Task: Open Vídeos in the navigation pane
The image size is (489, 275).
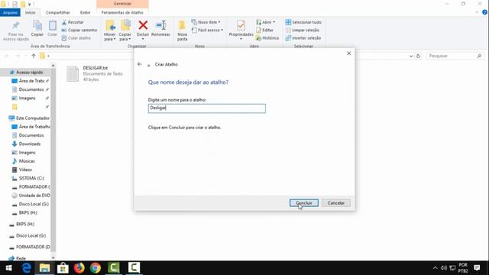Action: pyautogui.click(x=22, y=170)
